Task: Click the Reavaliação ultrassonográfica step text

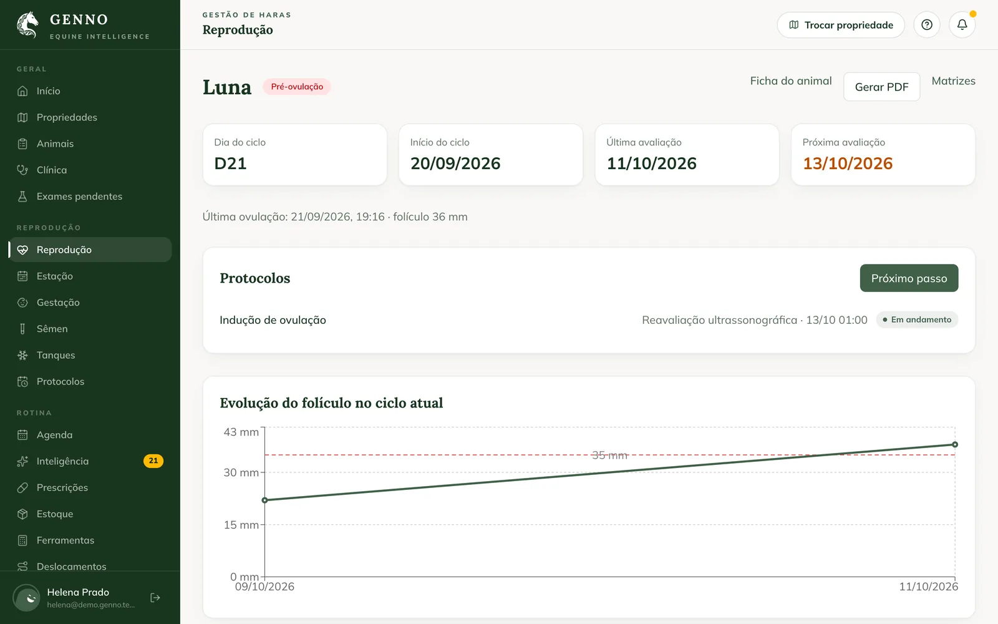Action: coord(755,320)
